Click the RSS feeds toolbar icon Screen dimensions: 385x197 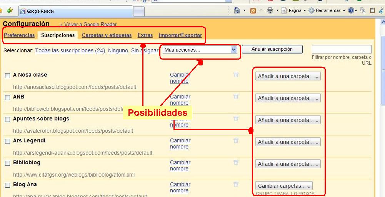click(253, 10)
